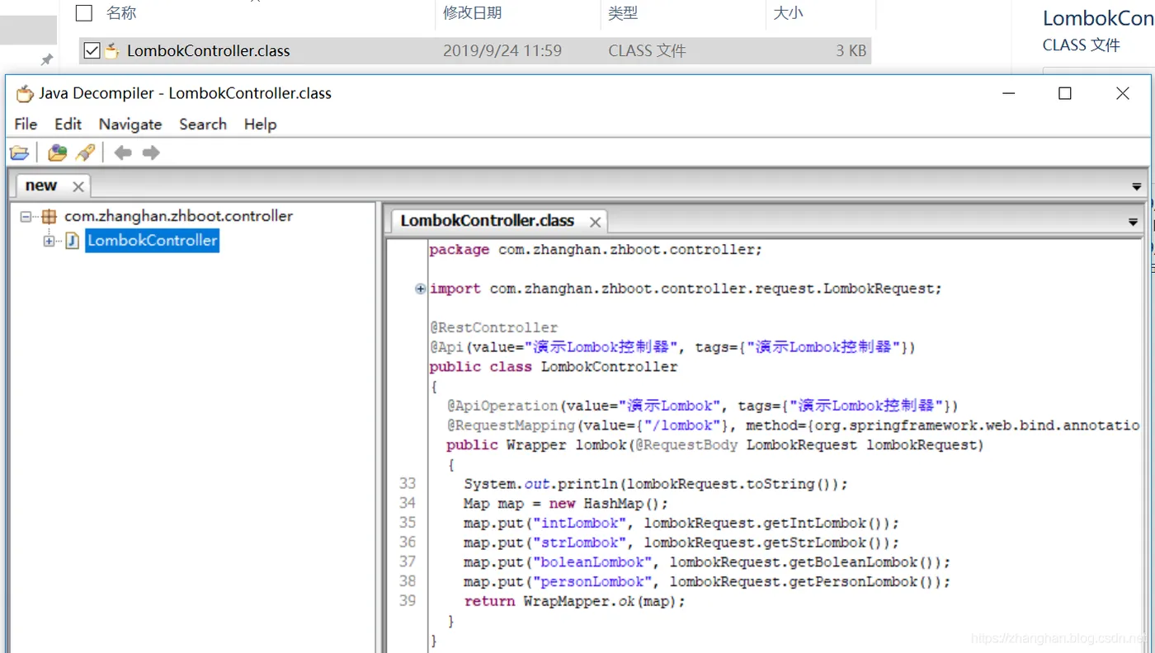
Task: Click line number 33 in gutter
Action: pos(407,483)
